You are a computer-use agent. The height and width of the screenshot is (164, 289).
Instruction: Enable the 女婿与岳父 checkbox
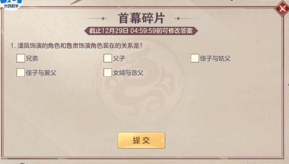pyautogui.click(x=107, y=73)
